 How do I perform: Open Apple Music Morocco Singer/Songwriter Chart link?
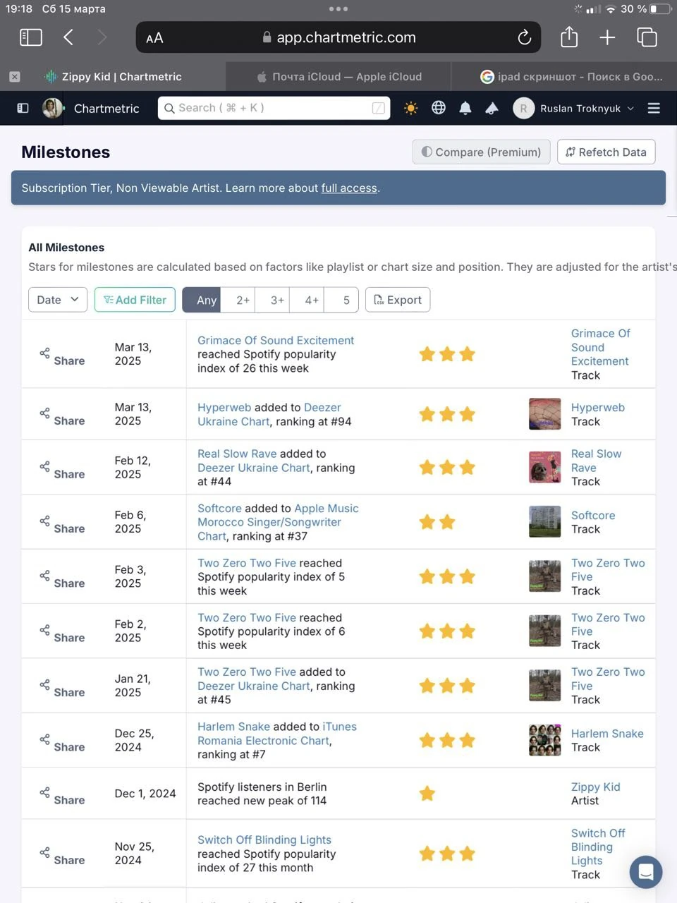pos(278,522)
